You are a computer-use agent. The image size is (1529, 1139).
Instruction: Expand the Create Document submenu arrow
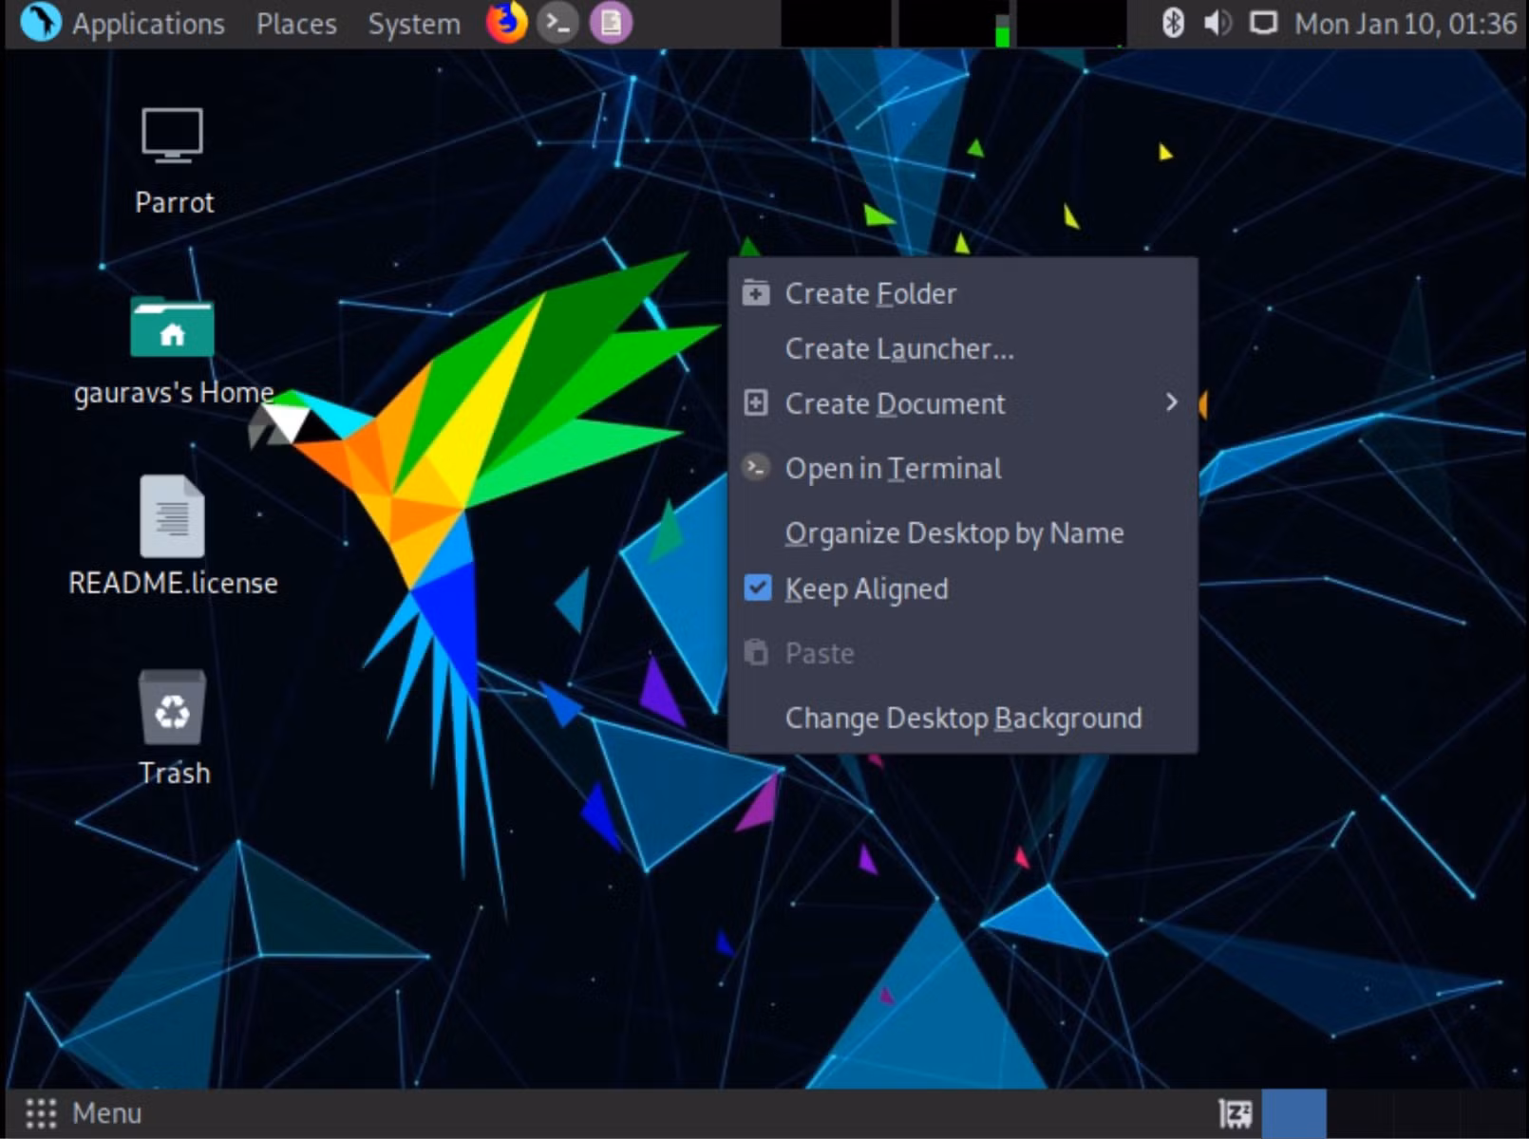pos(1171,402)
